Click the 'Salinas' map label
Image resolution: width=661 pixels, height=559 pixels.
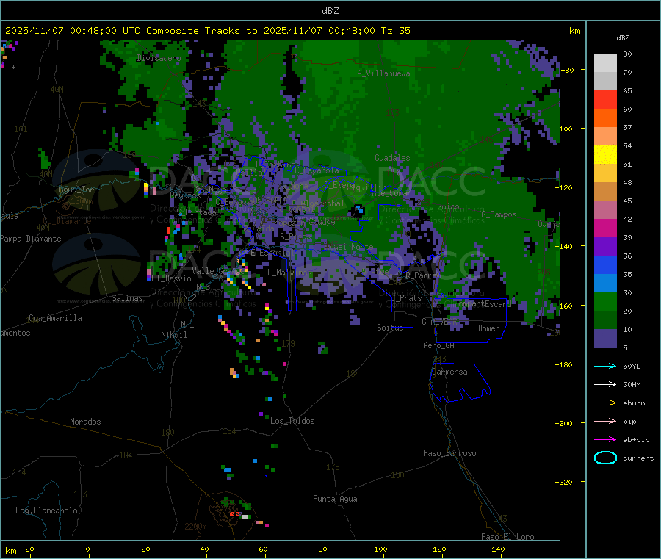click(127, 298)
